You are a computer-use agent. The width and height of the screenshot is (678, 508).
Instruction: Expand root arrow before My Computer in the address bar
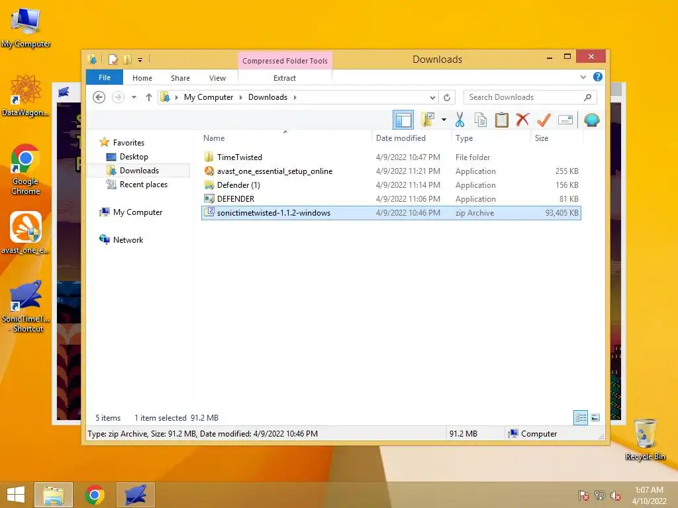(176, 97)
